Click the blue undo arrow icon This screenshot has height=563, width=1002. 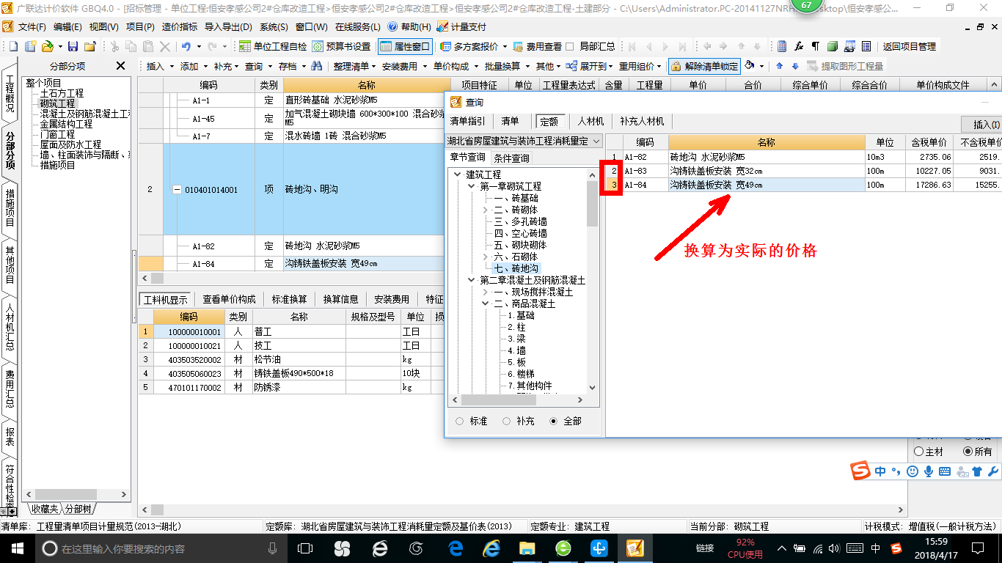pos(186,46)
